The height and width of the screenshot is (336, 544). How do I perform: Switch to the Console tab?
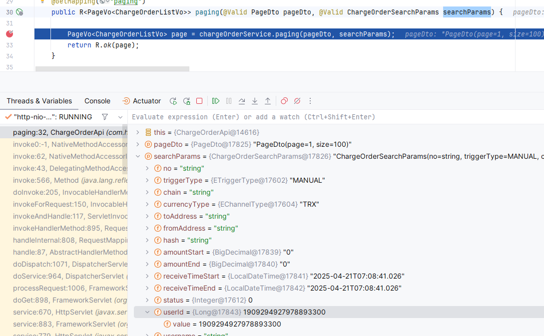point(97,101)
